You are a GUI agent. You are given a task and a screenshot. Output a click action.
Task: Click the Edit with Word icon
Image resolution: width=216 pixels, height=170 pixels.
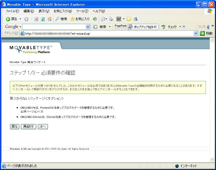[119, 19]
